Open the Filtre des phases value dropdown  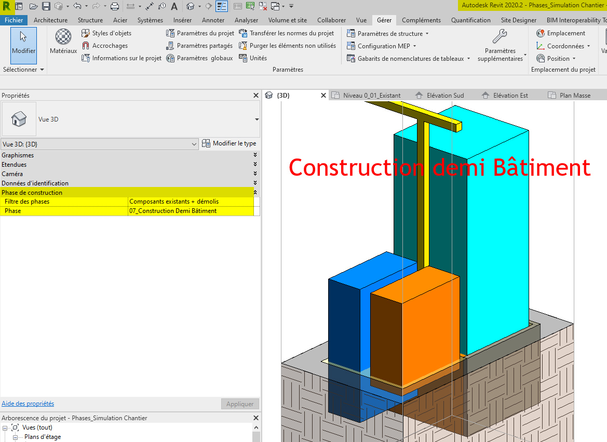pos(190,202)
